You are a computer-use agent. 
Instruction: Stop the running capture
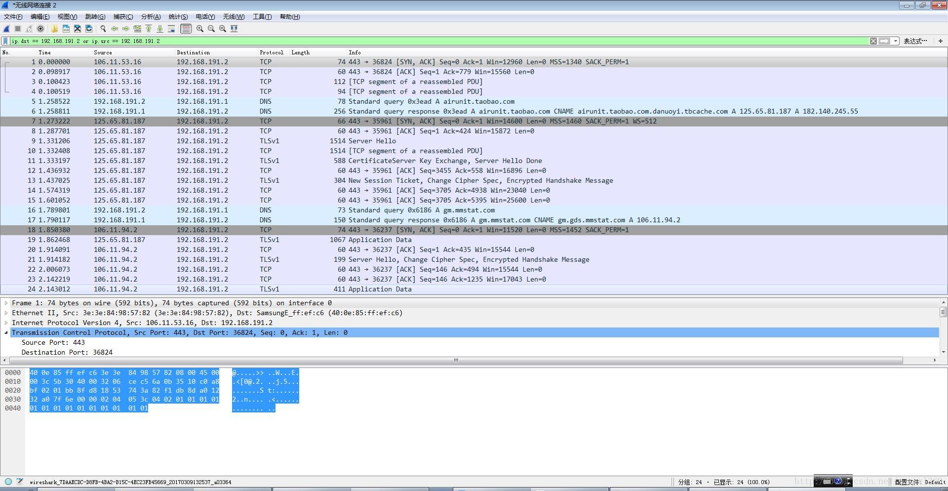tap(18, 29)
